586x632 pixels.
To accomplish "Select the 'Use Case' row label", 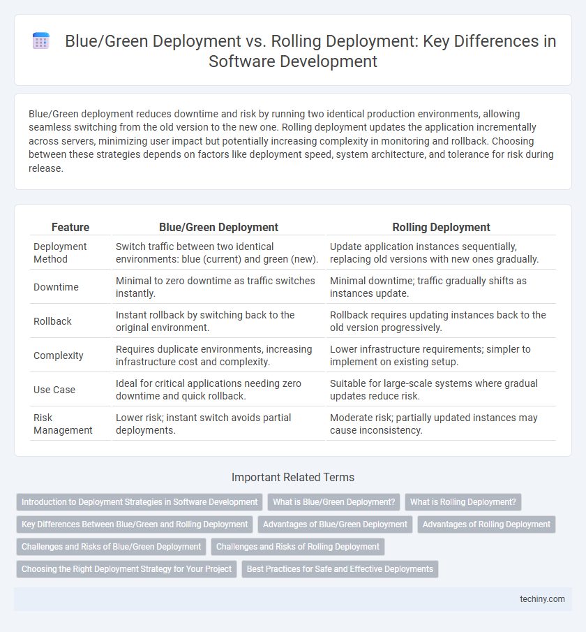I will coord(54,390).
